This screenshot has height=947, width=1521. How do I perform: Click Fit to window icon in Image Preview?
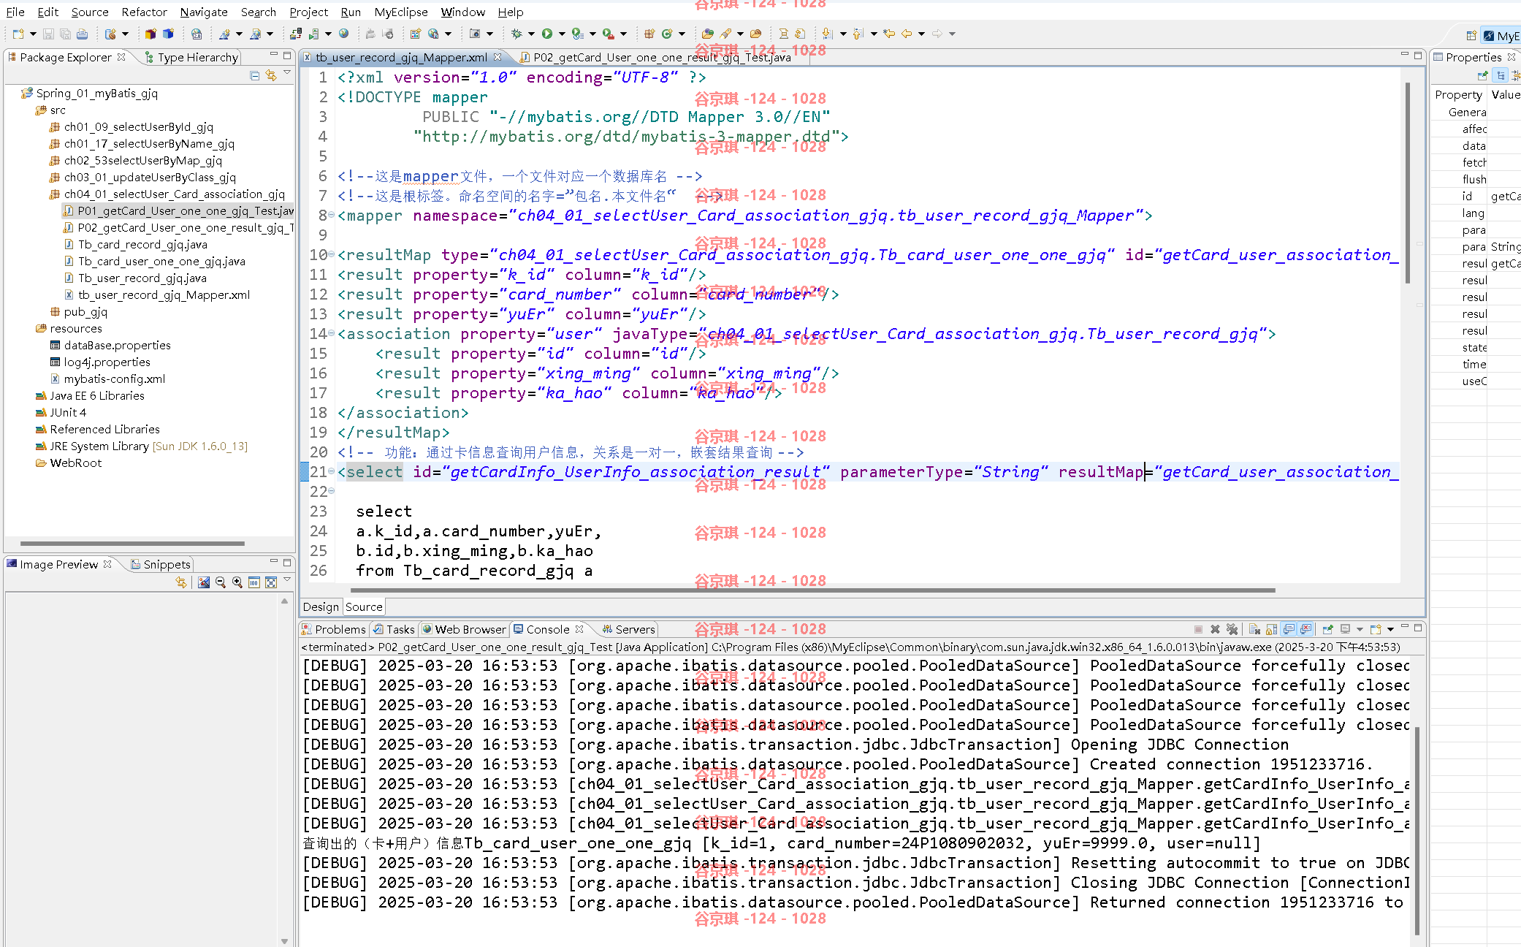(x=271, y=582)
